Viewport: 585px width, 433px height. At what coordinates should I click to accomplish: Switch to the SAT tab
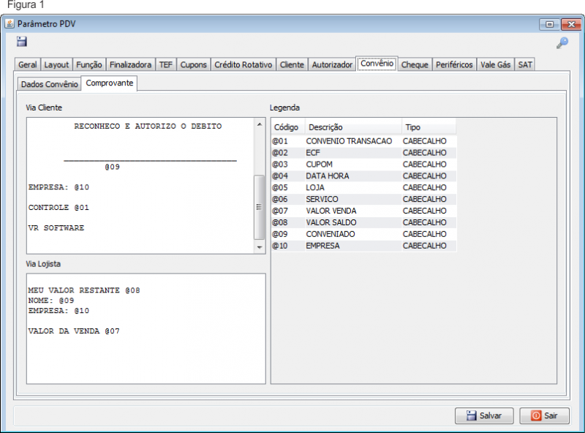525,64
